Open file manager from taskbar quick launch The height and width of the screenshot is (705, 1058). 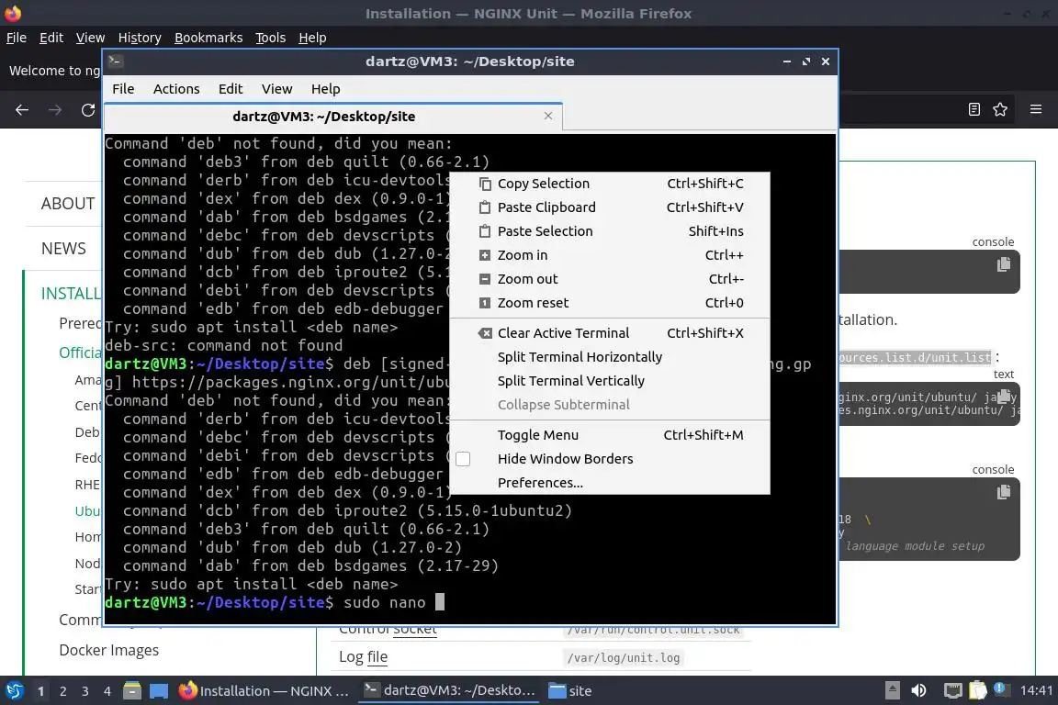coord(132,691)
